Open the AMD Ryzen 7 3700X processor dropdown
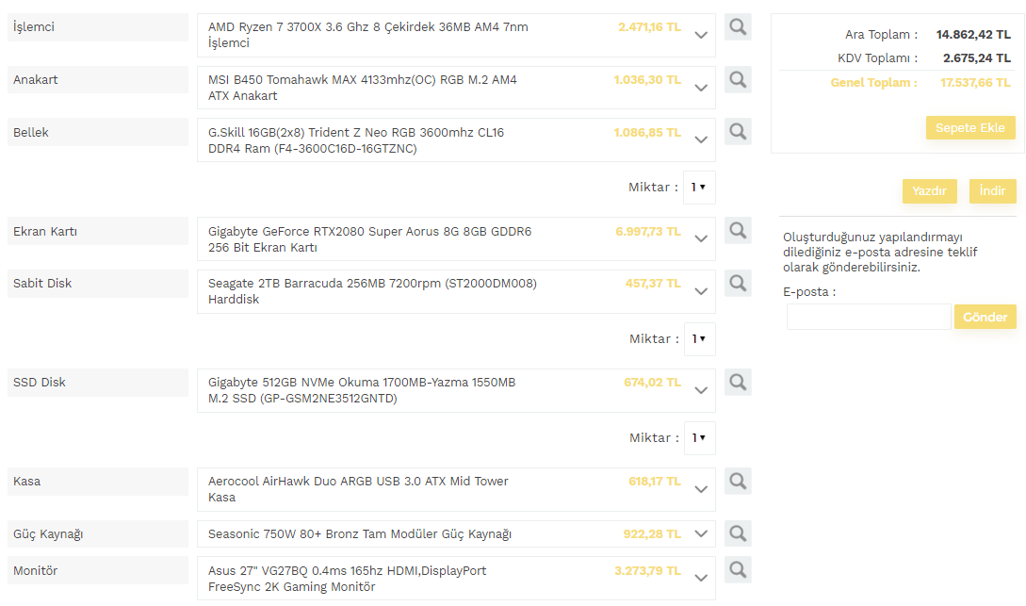1026x606 pixels. 456,35
